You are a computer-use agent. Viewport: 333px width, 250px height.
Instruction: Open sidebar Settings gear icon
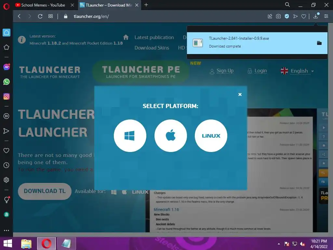[7, 180]
